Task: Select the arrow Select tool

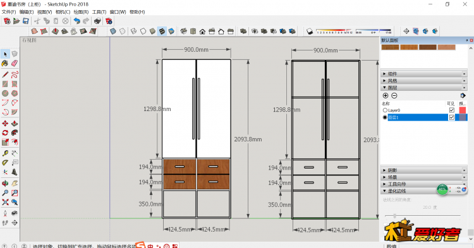Action: [5, 54]
